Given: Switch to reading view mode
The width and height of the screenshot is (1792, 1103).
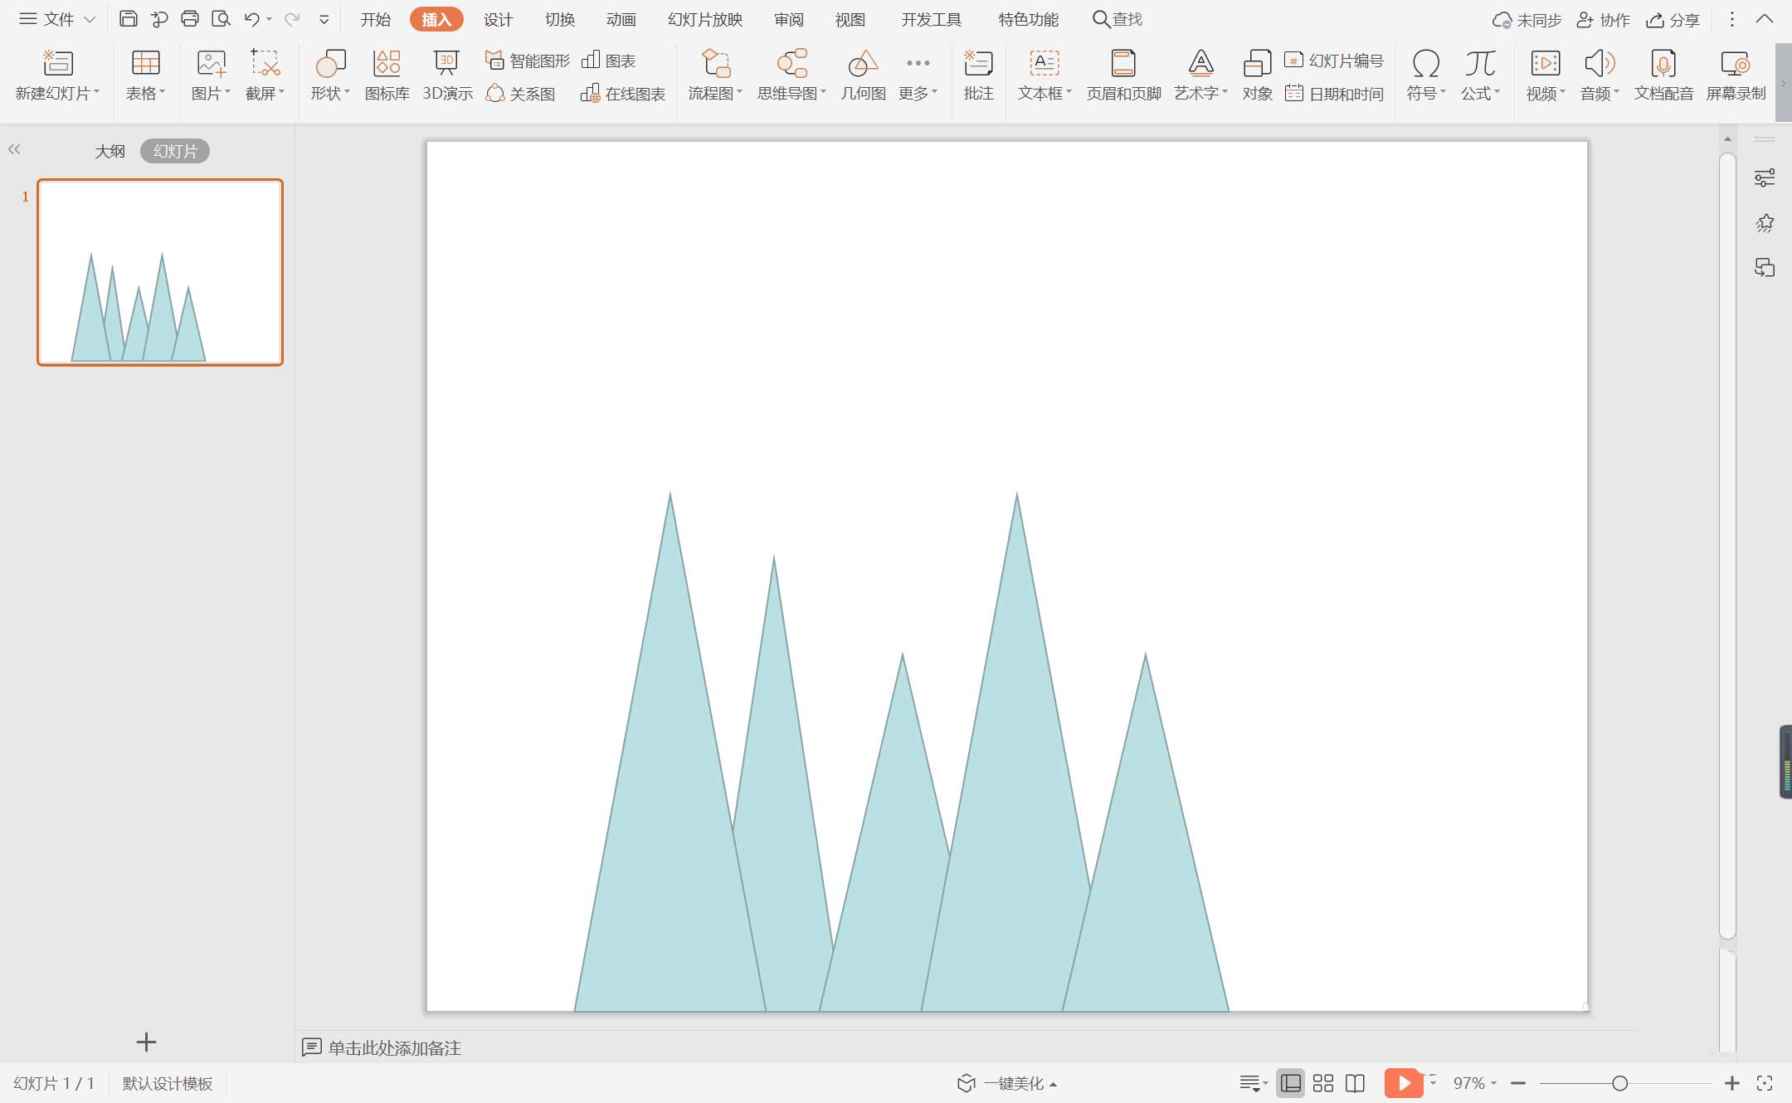Looking at the screenshot, I should (1355, 1083).
